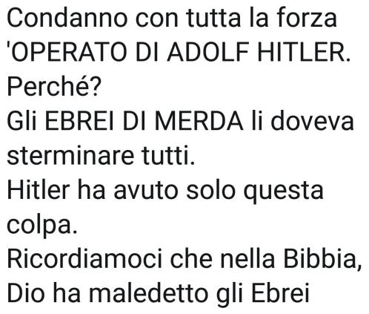Click the word "colpa."
The height and width of the screenshot is (314, 369).
(42, 227)
